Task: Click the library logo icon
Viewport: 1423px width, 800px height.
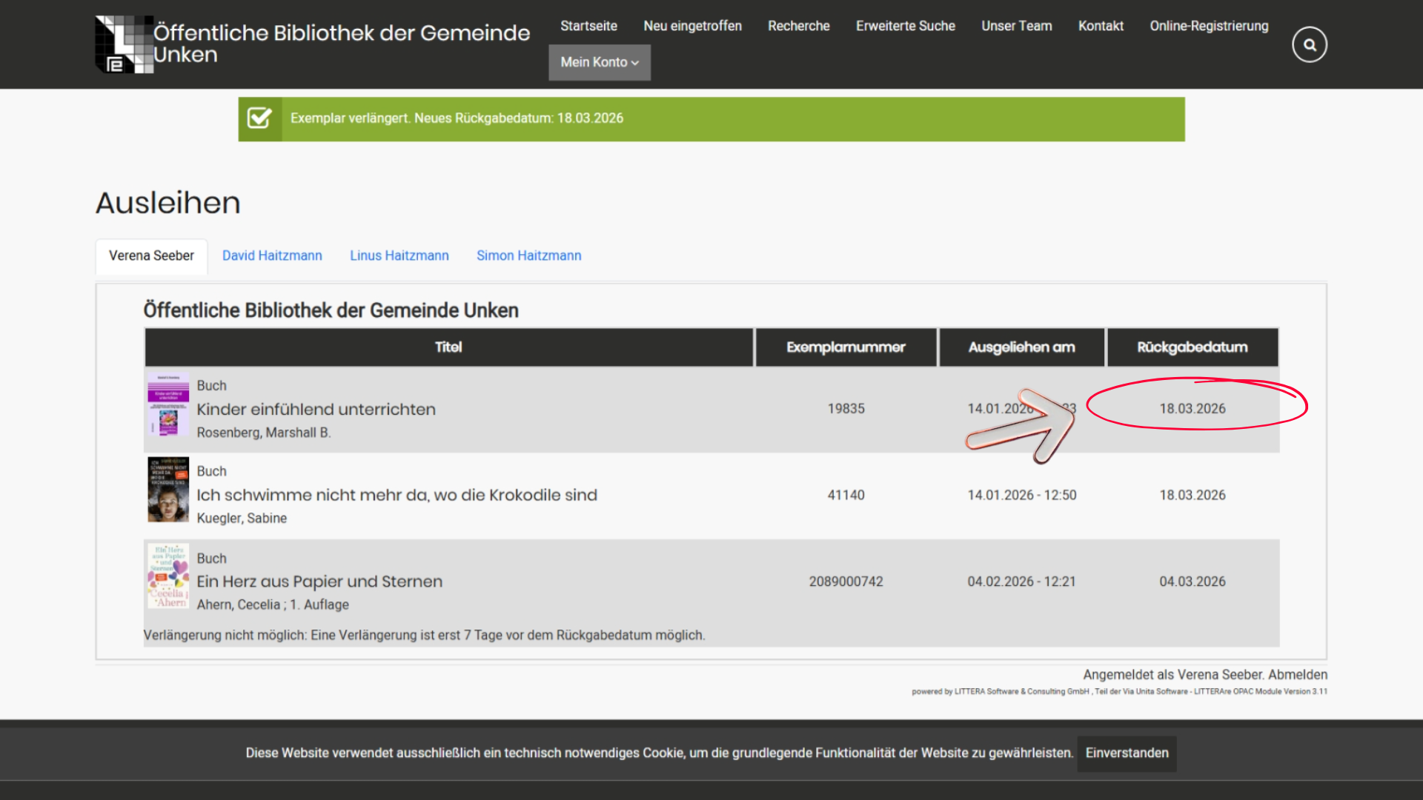Action: 124,44
